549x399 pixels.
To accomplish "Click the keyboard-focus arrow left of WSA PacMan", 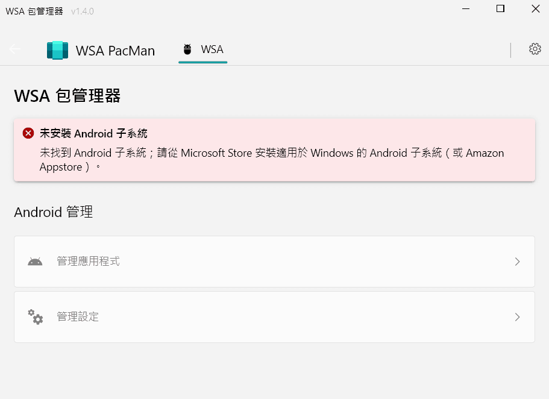I will click(x=14, y=49).
